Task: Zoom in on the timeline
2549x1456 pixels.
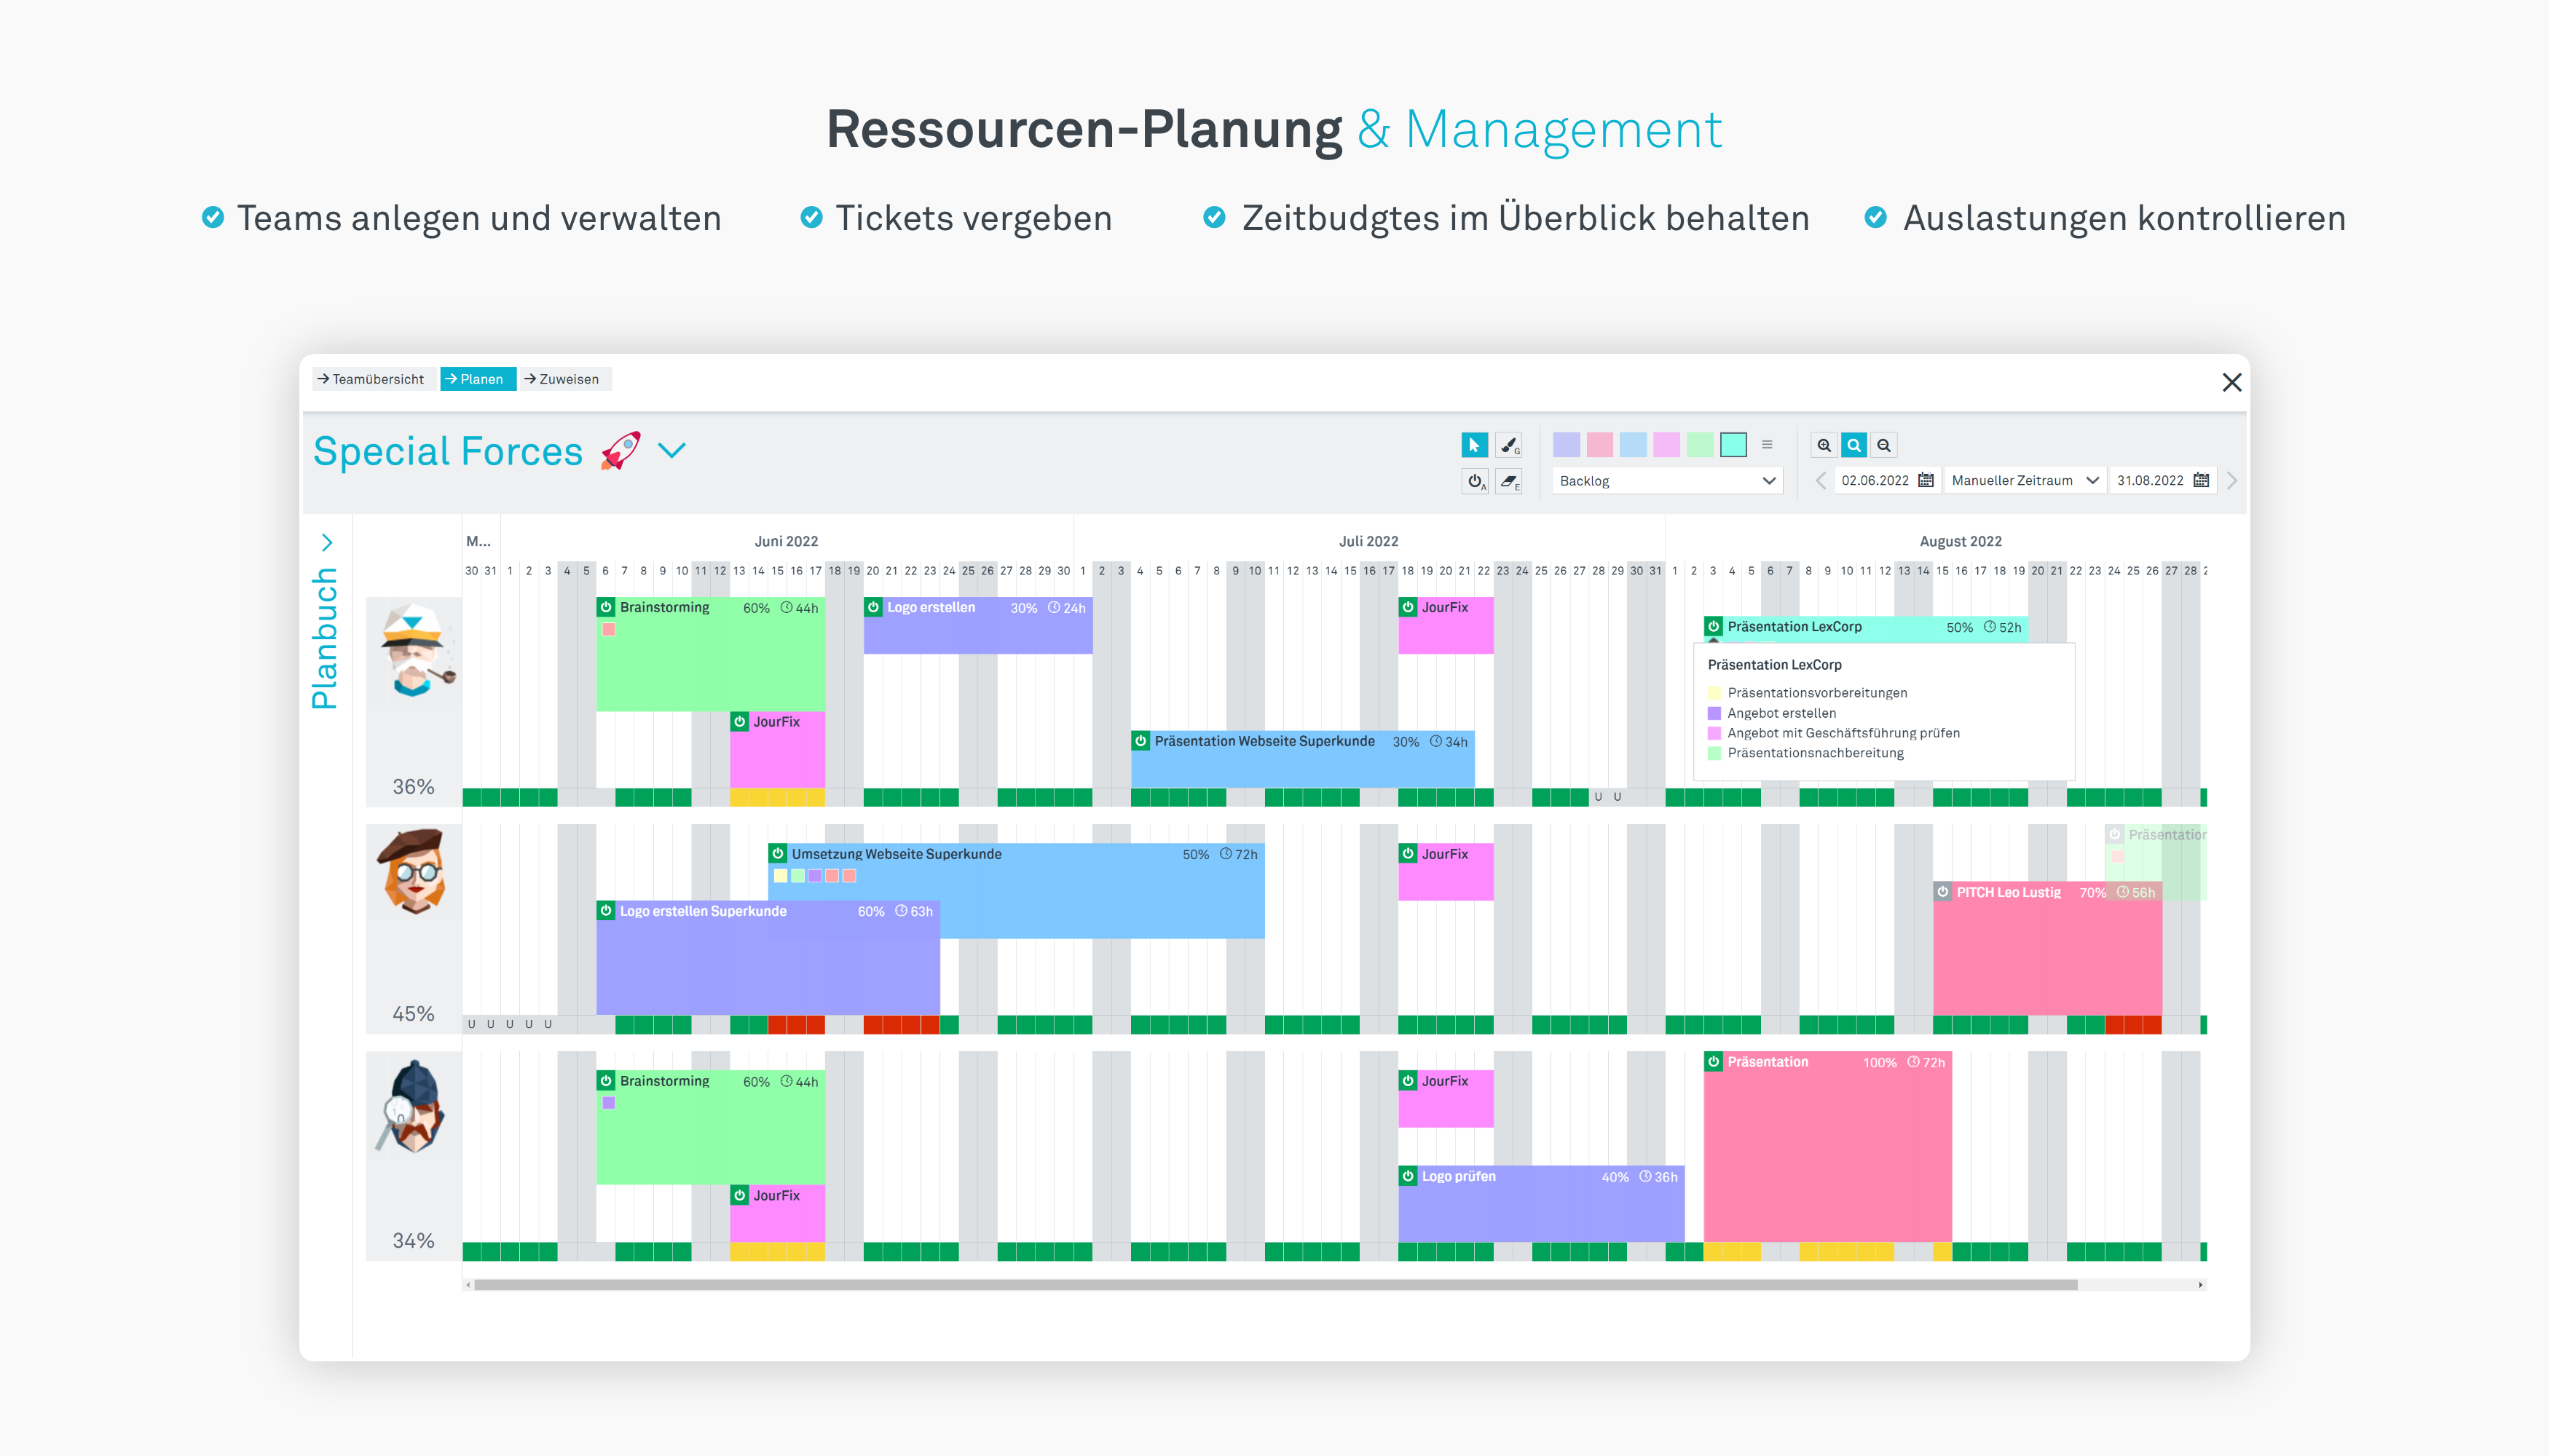Action: 1824,445
